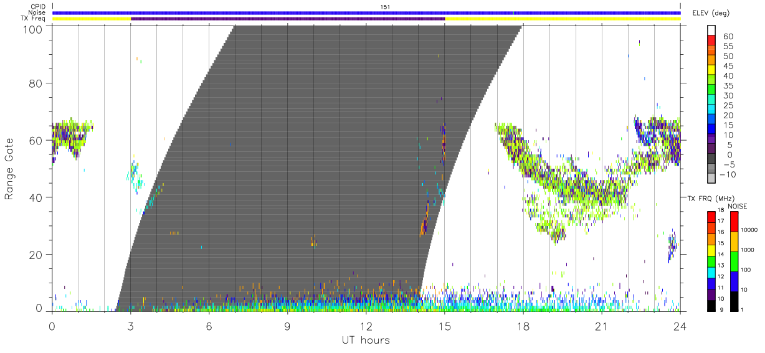Click the TX Freq row label
The width and height of the screenshot is (765, 353).
(x=33, y=19)
